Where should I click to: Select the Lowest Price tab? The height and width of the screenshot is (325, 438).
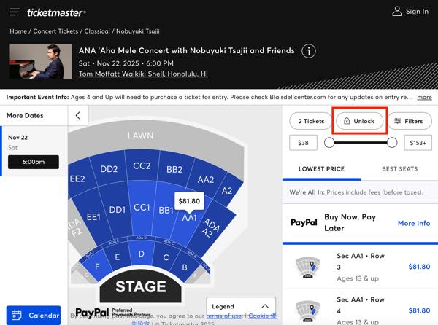321,169
